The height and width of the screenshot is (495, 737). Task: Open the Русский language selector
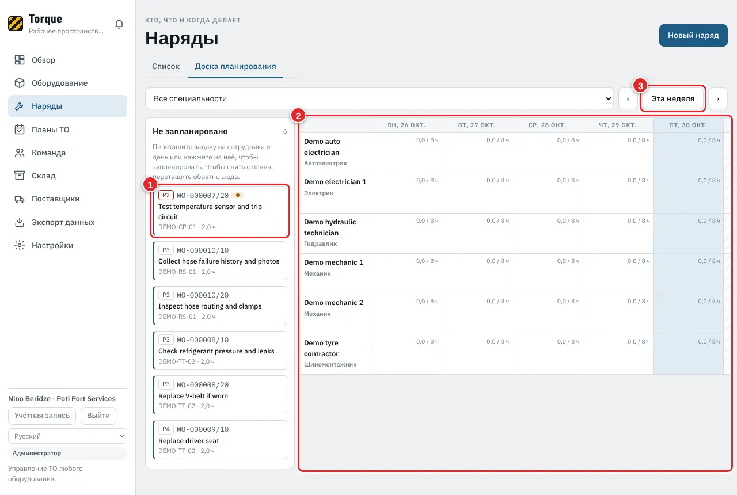67,436
